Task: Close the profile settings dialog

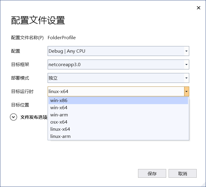Action: coord(199,8)
